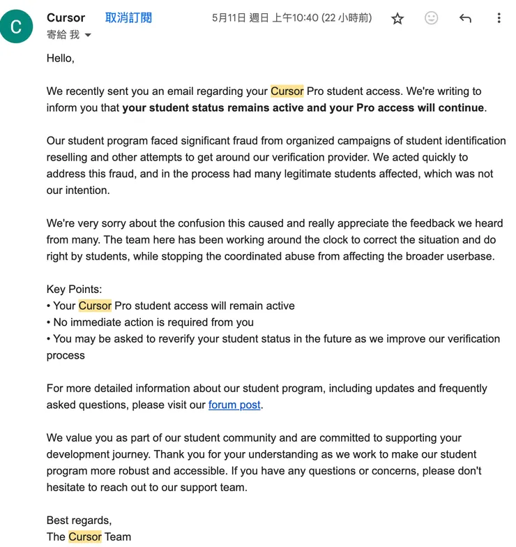Viewport: 516px width, 547px height.
Task: Click the 'Hello,' greeting line
Action: pos(61,59)
